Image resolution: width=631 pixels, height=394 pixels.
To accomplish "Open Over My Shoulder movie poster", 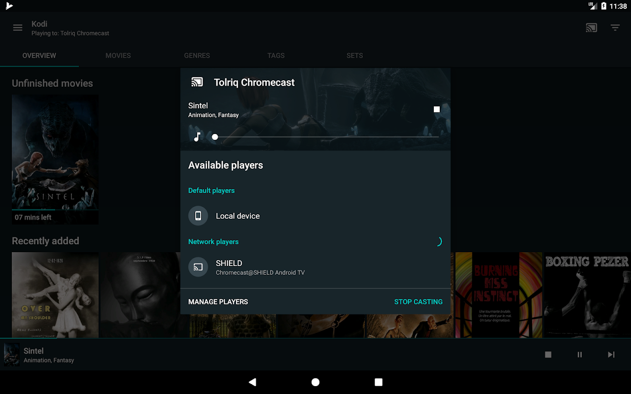I will (x=55, y=295).
